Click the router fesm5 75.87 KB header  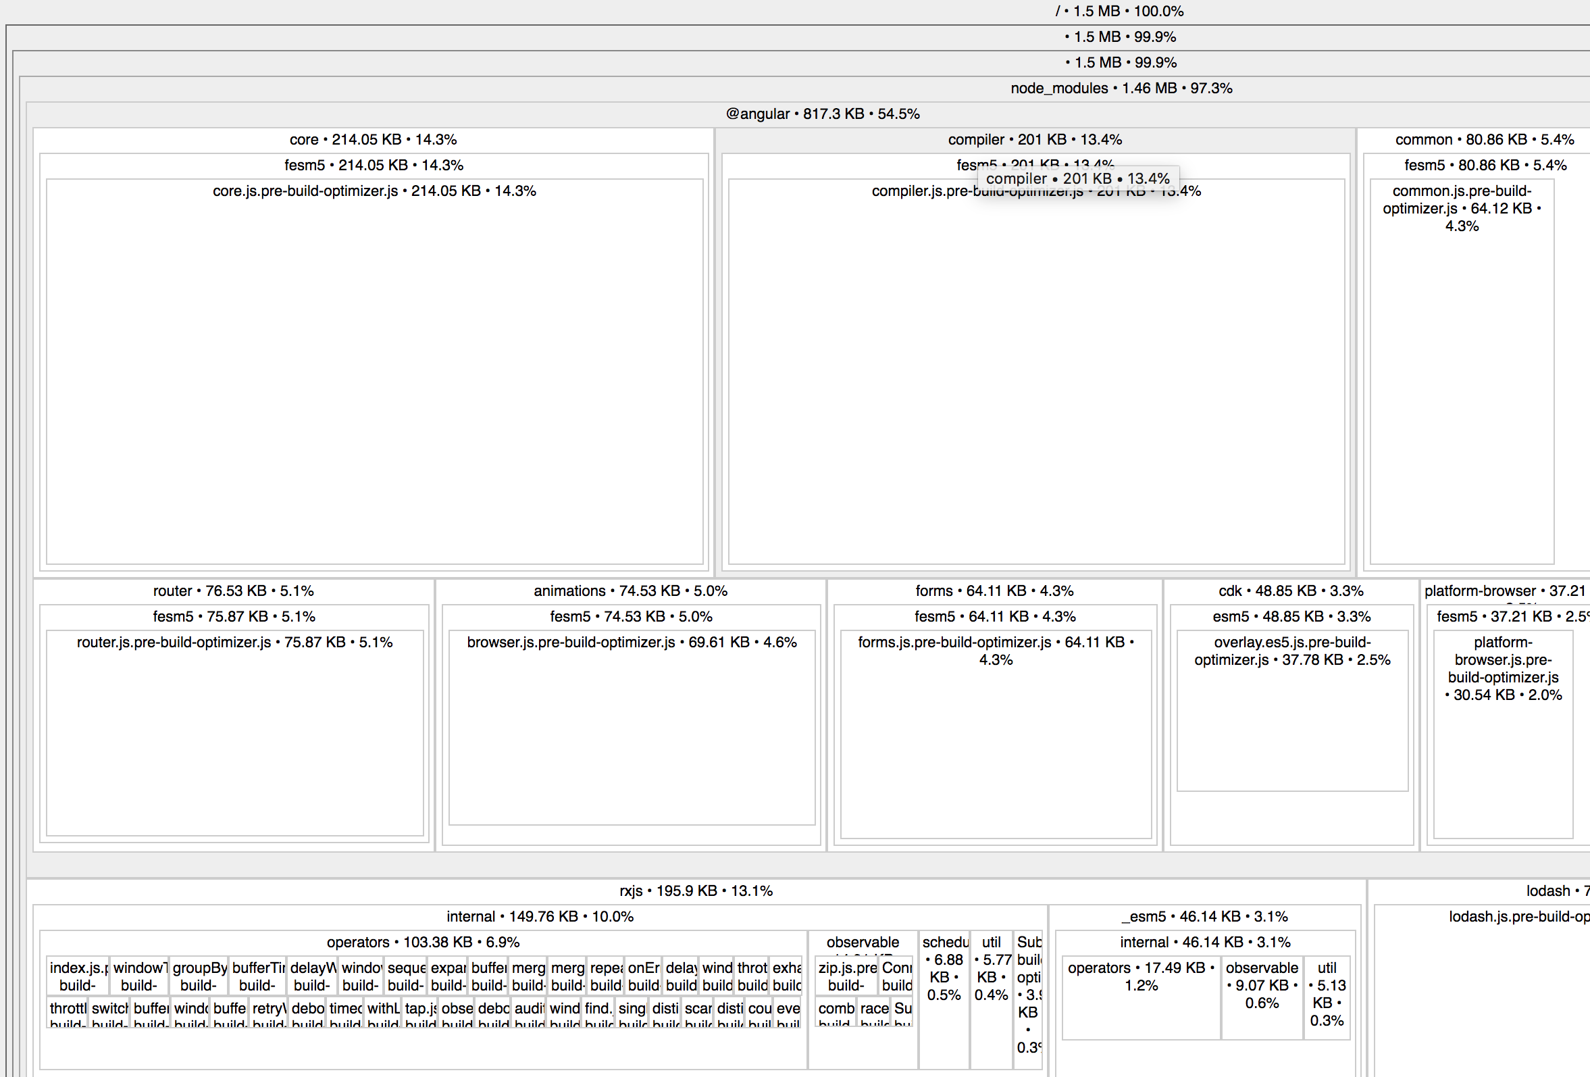(234, 616)
